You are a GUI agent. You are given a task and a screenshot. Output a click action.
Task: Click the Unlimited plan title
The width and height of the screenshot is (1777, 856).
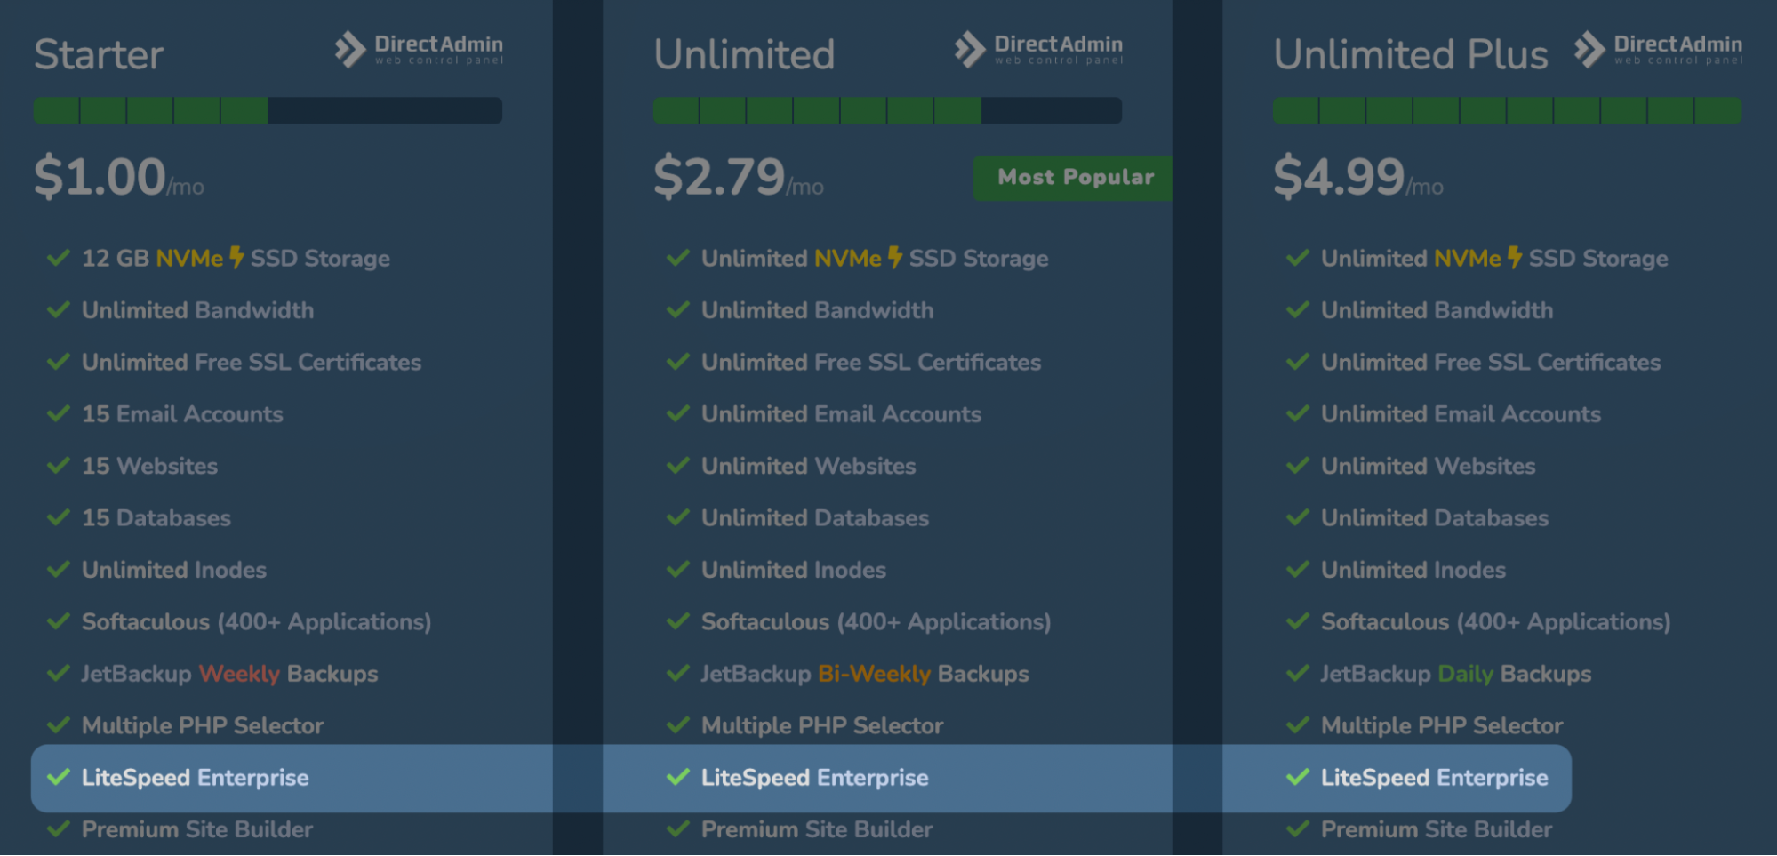745,54
